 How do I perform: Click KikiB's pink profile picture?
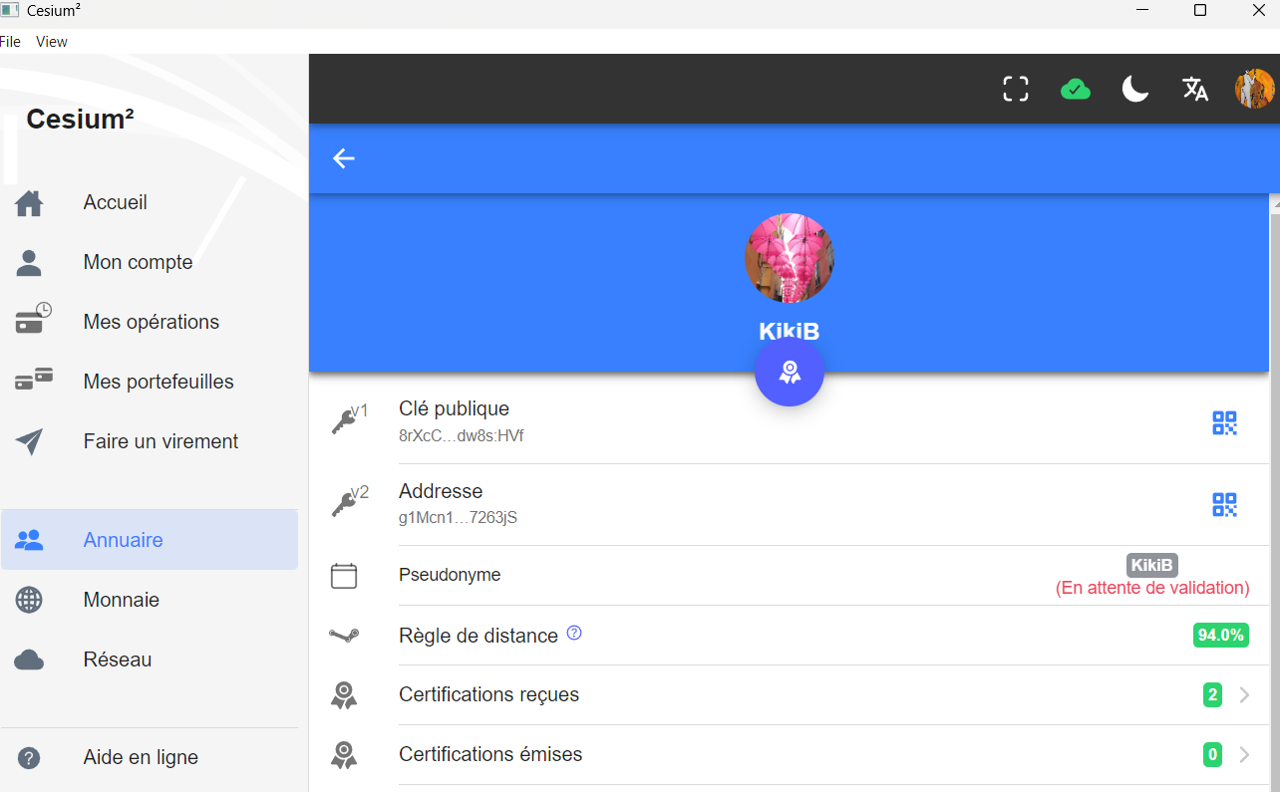(x=789, y=258)
